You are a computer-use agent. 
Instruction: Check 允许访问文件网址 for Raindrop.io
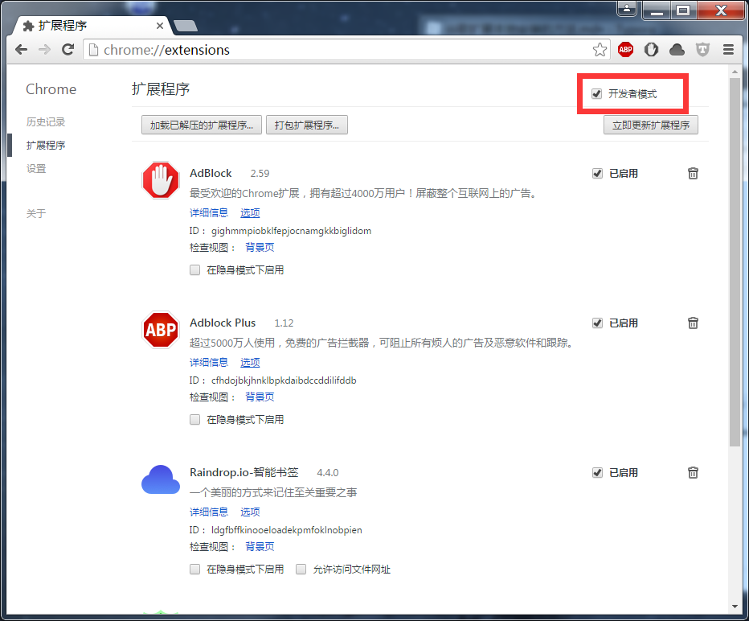[301, 569]
